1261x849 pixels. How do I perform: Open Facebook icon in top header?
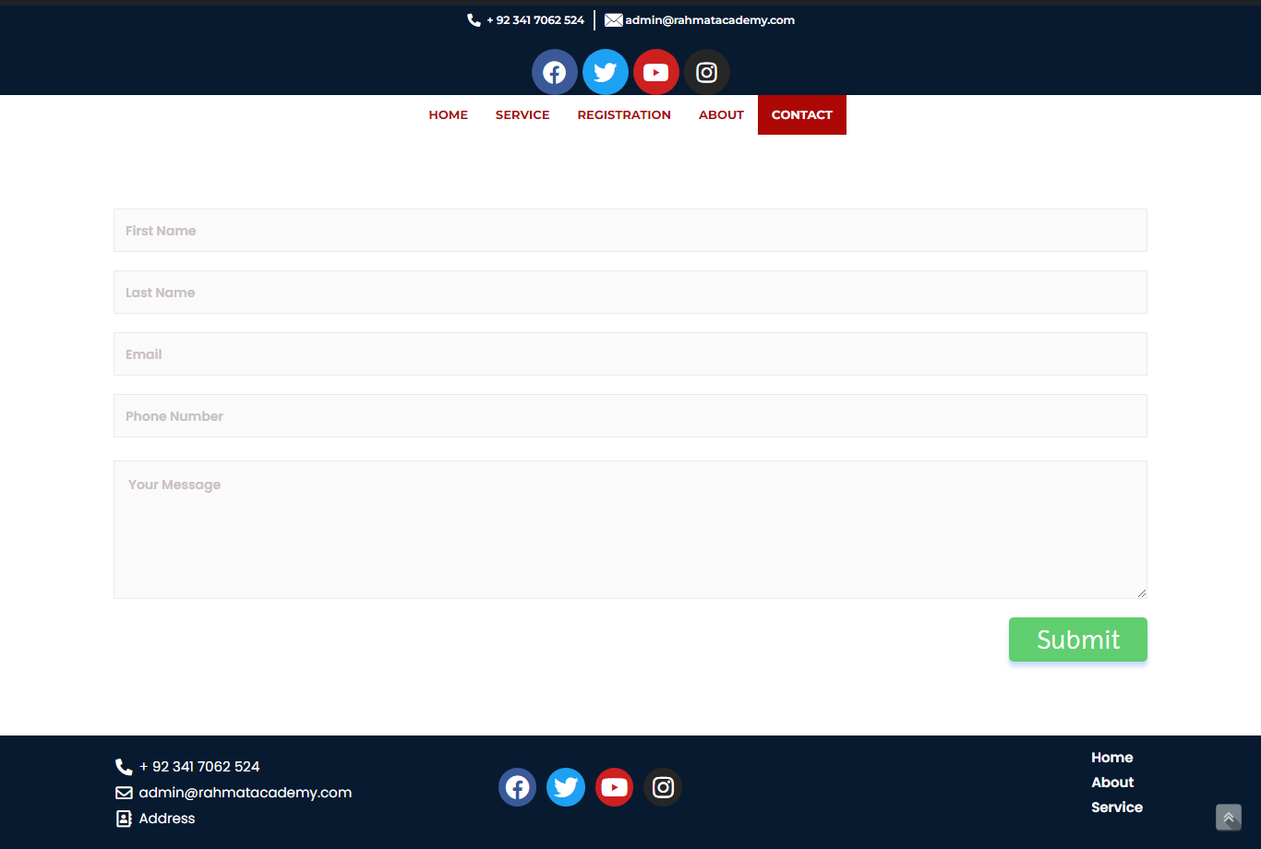555,72
